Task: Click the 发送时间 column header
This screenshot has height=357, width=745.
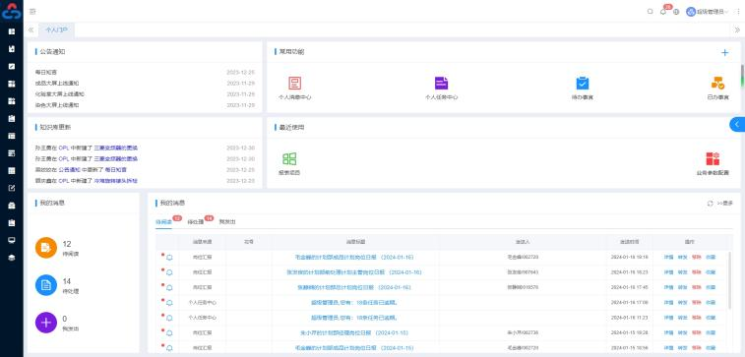Action: coord(630,242)
